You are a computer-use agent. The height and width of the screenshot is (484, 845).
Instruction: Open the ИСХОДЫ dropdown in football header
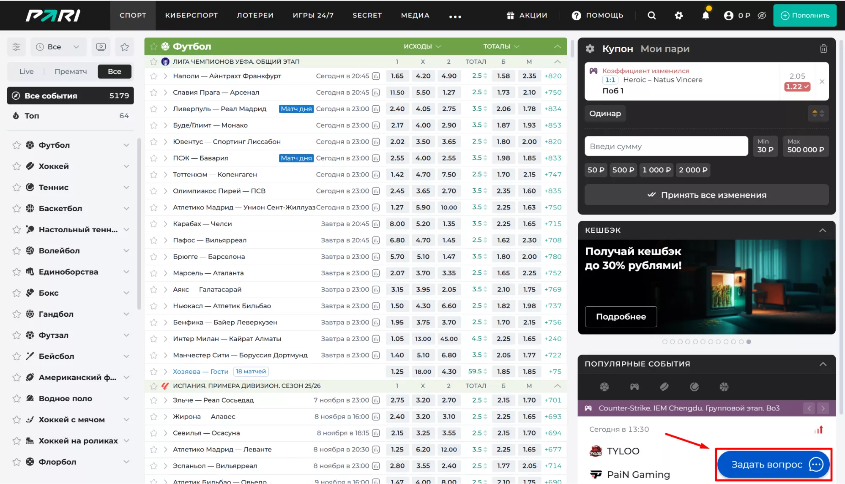point(422,46)
